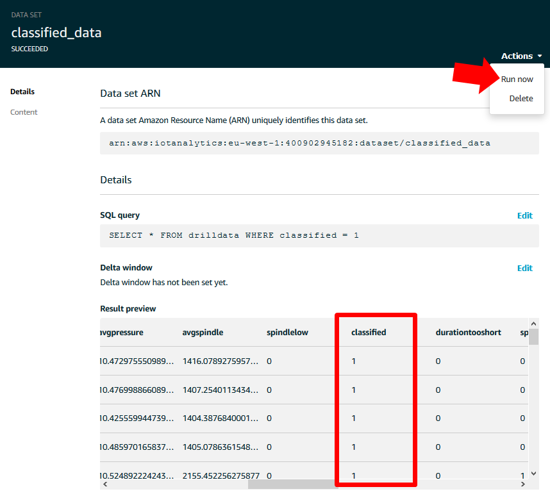Open the Content sidebar tab
Viewport: 550px width, 496px height.
coord(24,112)
